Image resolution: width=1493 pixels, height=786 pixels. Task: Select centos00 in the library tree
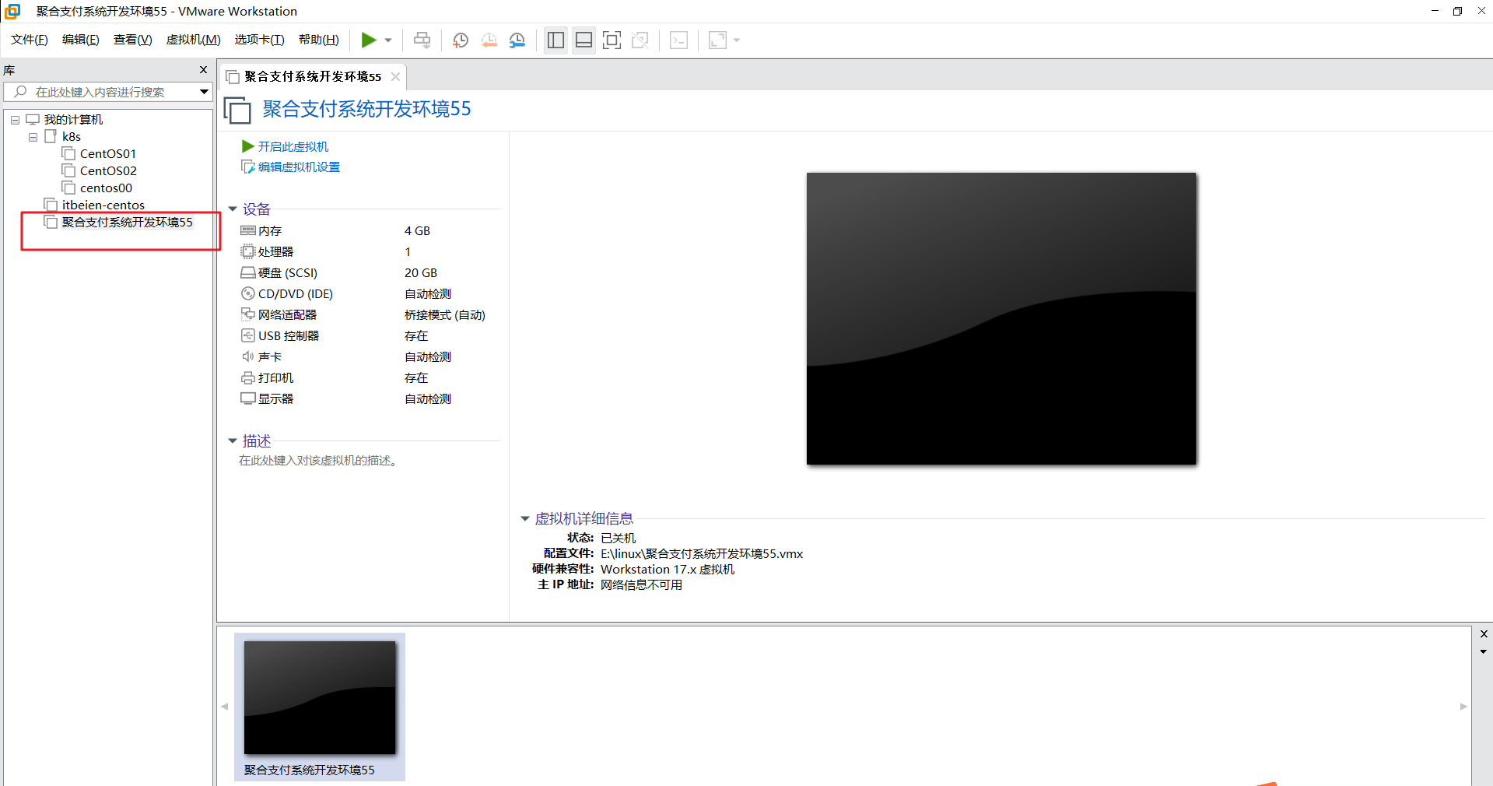pyautogui.click(x=106, y=188)
